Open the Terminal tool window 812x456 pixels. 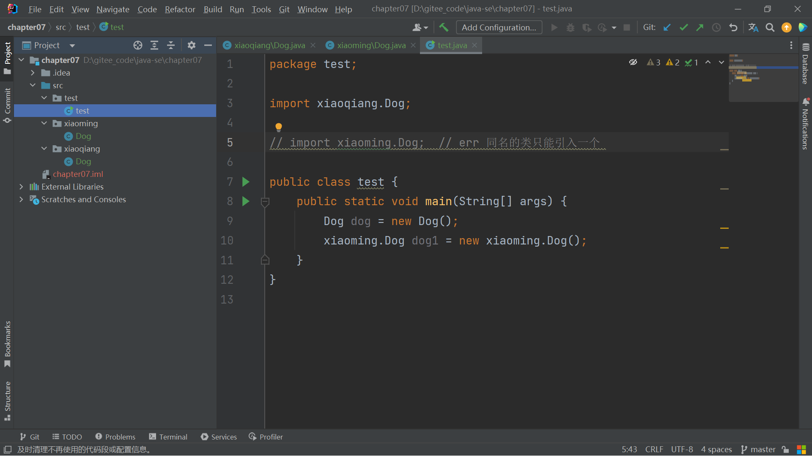pos(168,437)
